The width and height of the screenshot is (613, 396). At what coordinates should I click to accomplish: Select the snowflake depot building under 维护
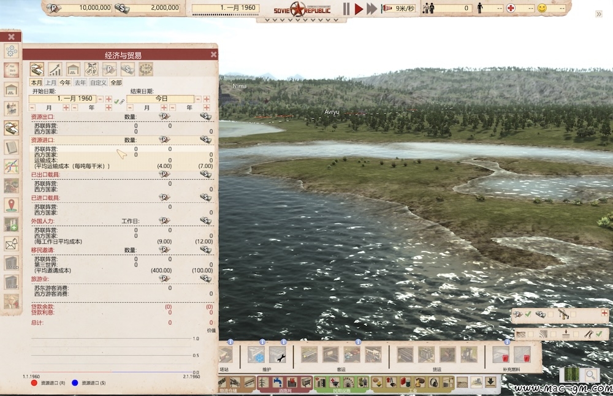[256, 355]
